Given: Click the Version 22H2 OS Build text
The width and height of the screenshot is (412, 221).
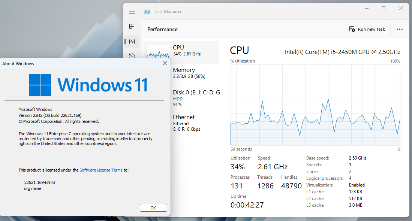Looking at the screenshot, I should (x=50, y=115).
